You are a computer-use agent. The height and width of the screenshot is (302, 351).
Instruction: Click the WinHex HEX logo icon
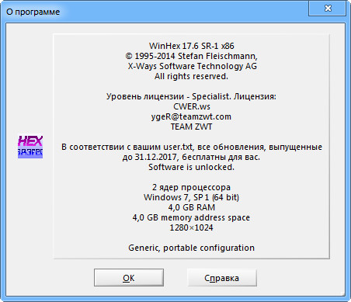[x=30, y=147]
